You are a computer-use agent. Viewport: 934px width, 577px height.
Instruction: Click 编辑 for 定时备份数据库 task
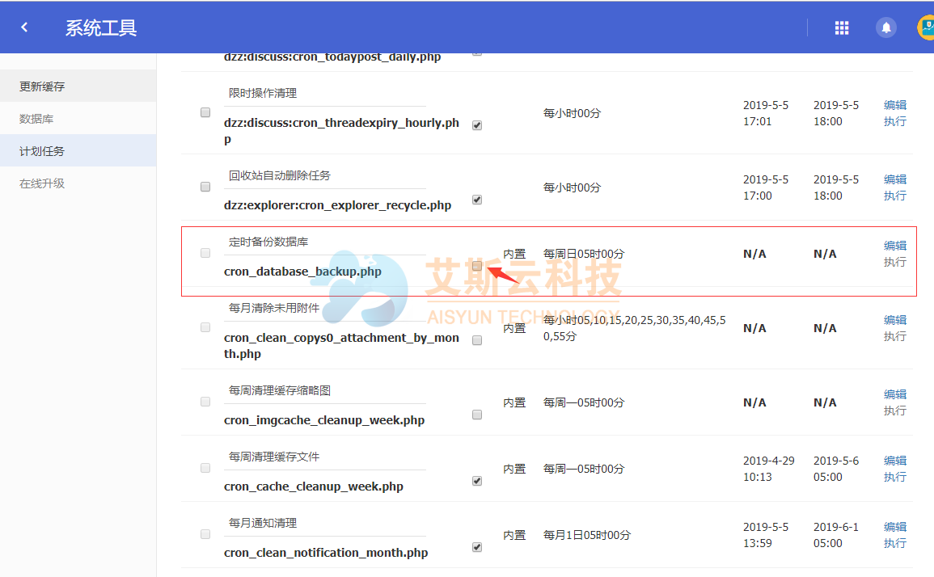pos(894,246)
